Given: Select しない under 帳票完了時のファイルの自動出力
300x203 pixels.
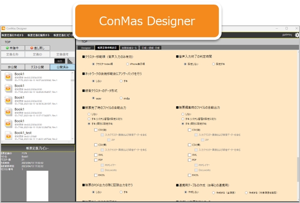Looking at the screenshot, I should tap(89, 114).
